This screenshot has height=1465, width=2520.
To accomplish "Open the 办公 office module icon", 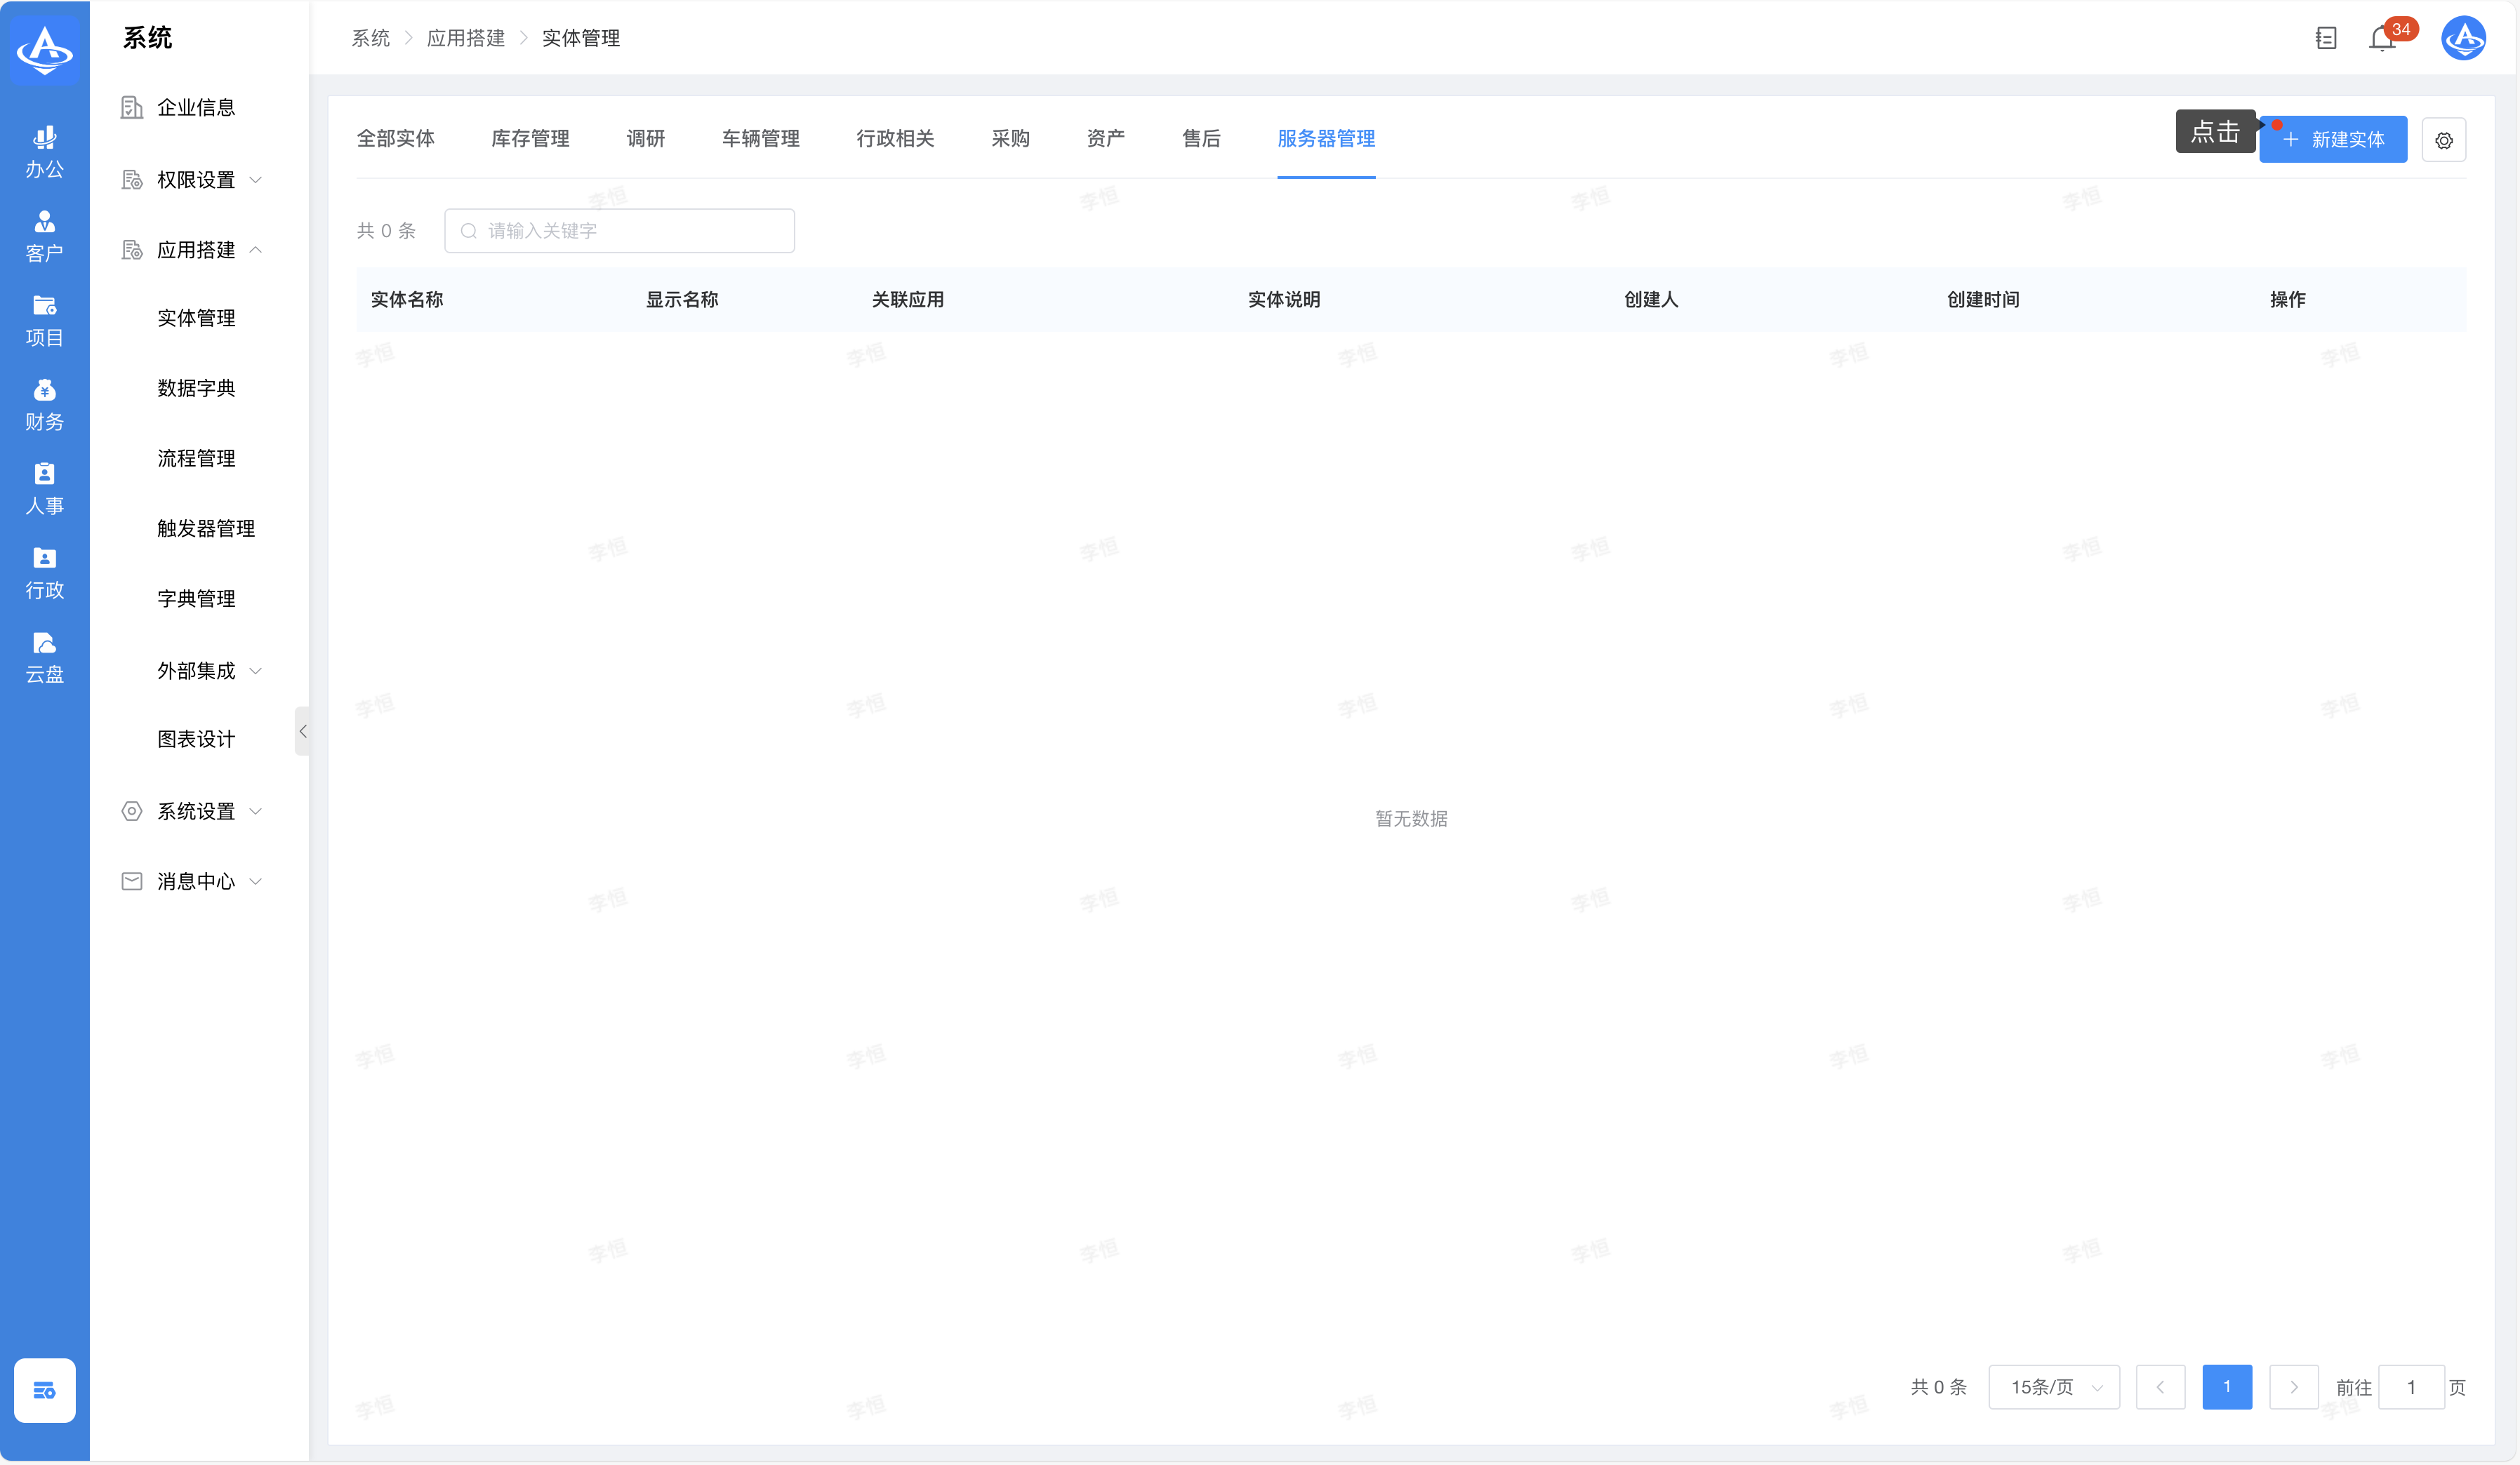I will point(44,152).
